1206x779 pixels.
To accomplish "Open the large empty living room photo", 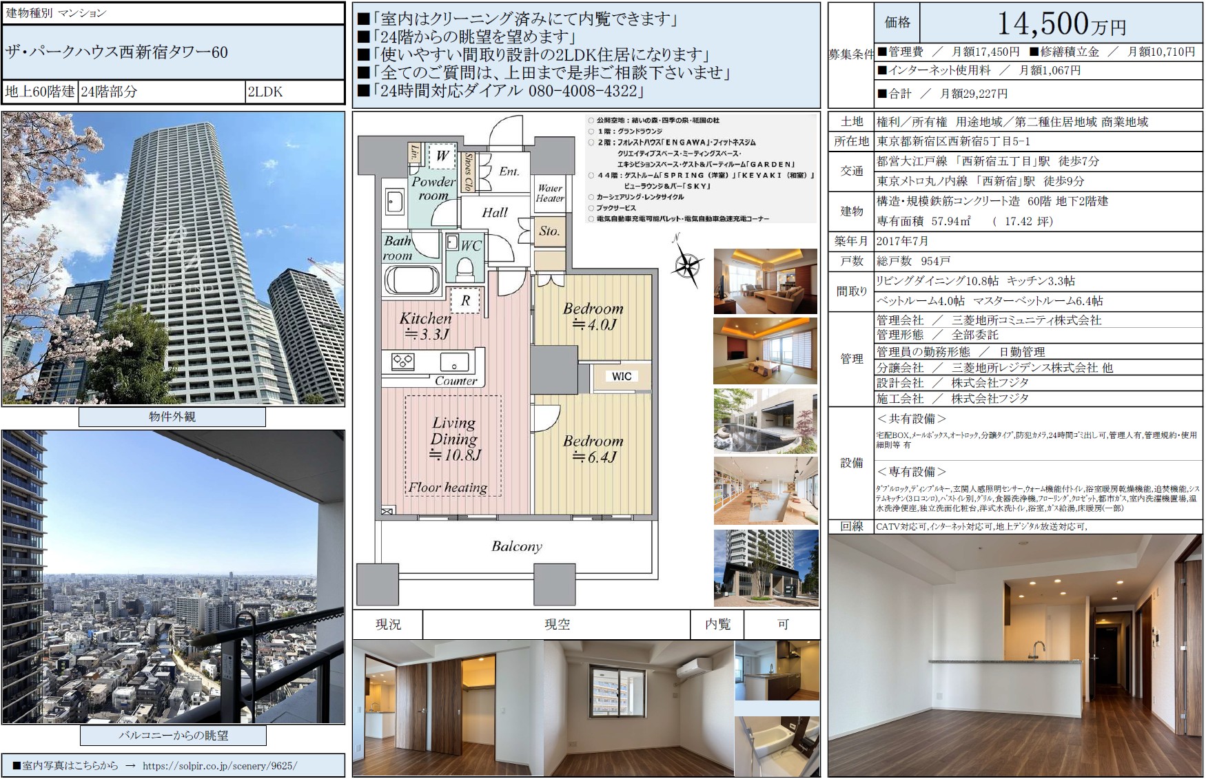I will coord(1015,656).
